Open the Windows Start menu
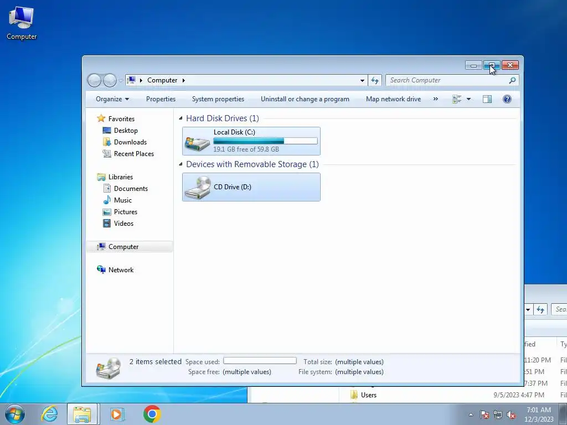 [15, 414]
